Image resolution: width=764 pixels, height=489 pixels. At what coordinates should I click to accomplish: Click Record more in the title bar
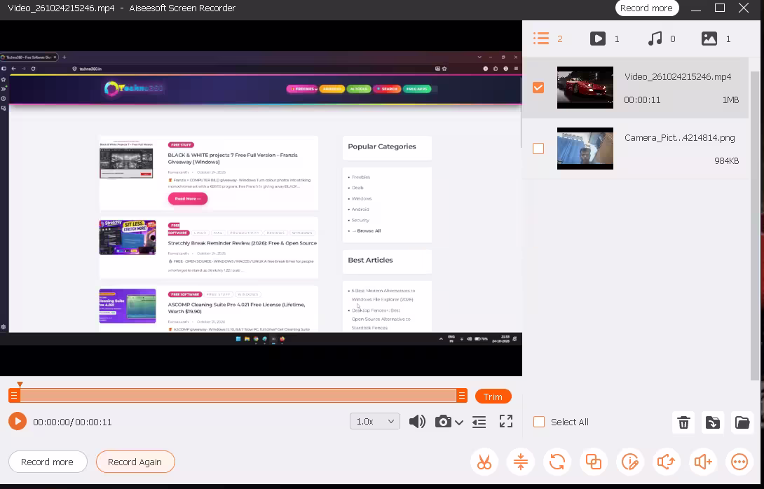646,8
